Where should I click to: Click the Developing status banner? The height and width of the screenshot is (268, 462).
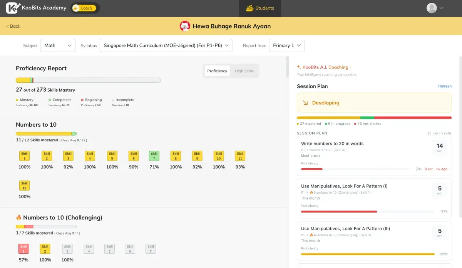coord(374,103)
